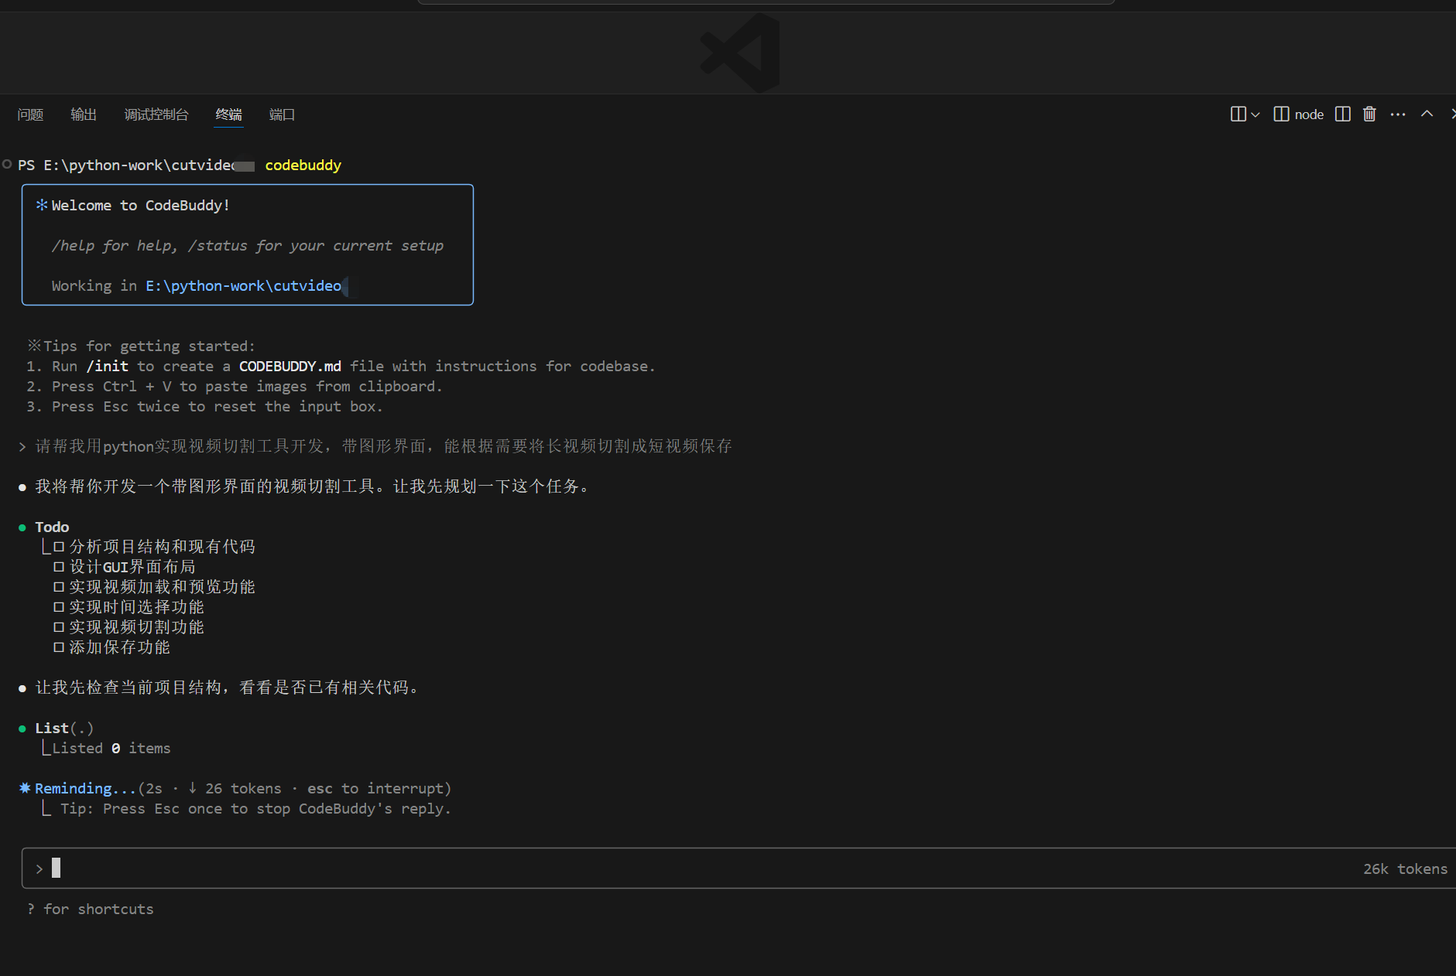
Task: Click the '26k tokens' counter
Action: [1406, 869]
